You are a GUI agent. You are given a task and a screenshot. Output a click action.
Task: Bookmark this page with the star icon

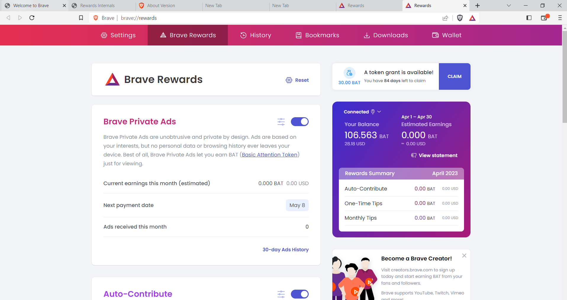pyautogui.click(x=81, y=18)
